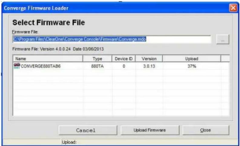Click the 37% upload progress cell
Image resolution: width=240 pixels, height=146 pixels.
(192, 66)
